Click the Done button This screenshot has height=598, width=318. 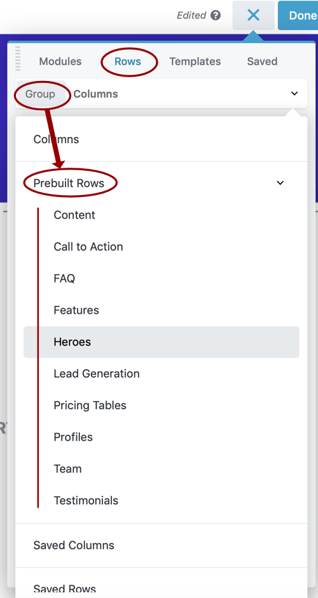tap(298, 15)
